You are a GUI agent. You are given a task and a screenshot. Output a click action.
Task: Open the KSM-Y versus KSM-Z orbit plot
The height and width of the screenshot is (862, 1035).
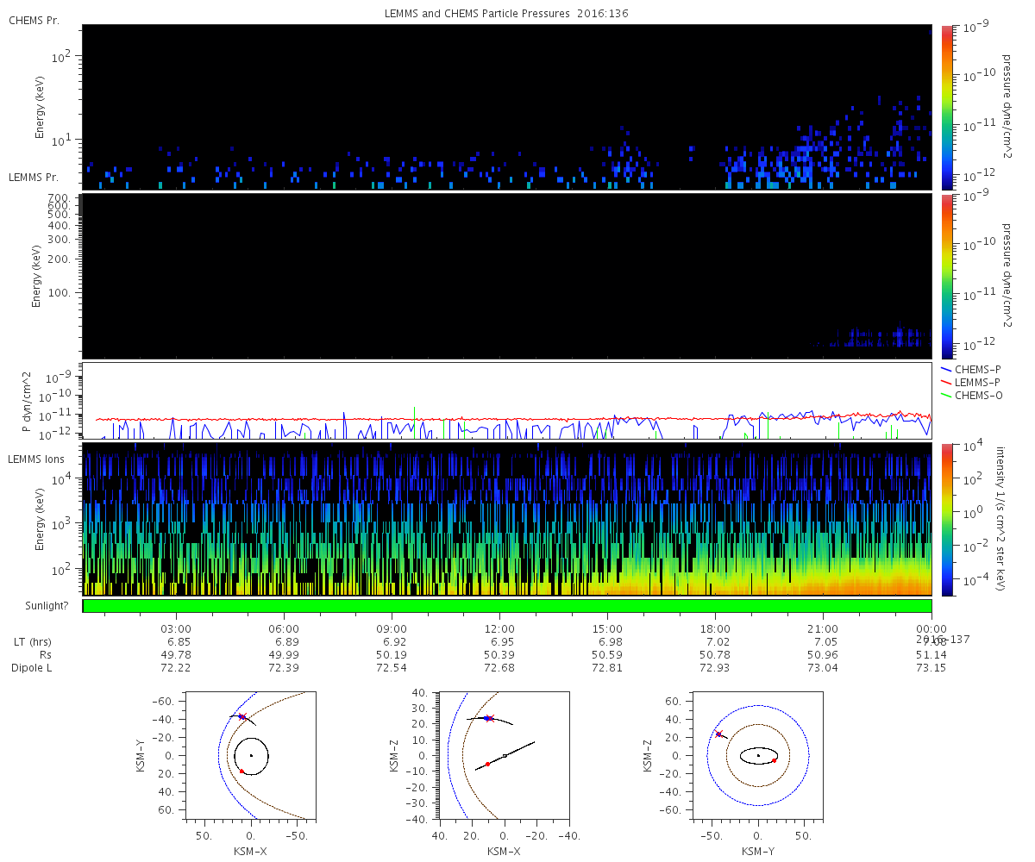(758, 755)
